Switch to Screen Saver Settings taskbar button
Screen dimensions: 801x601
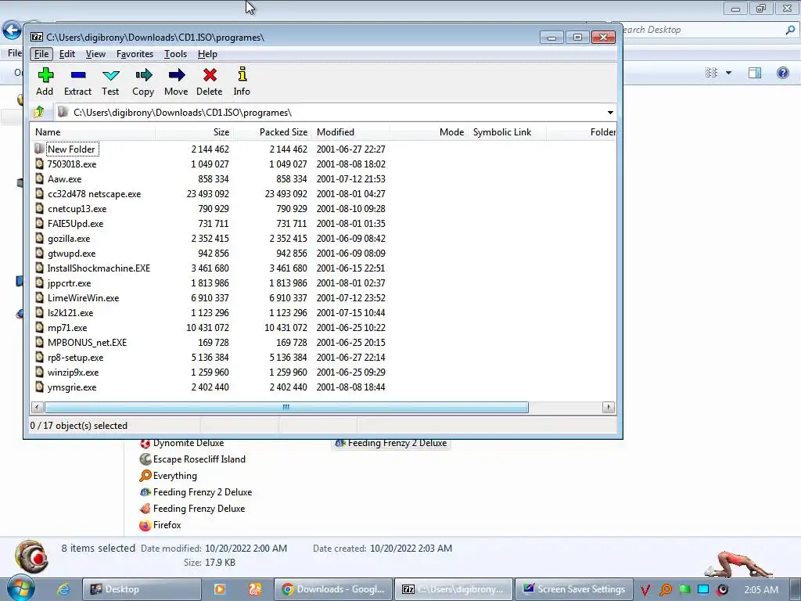573,589
